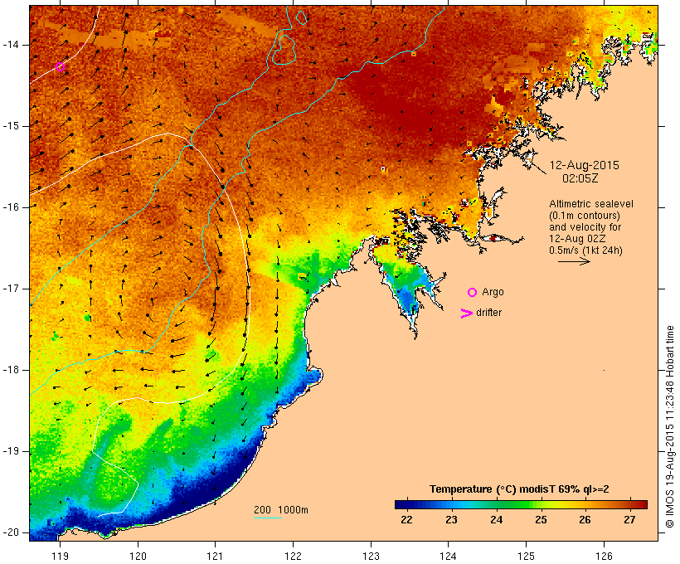This screenshot has height=564, width=680.
Task: Click the 'and velocity for' text line
Action: tap(585, 227)
